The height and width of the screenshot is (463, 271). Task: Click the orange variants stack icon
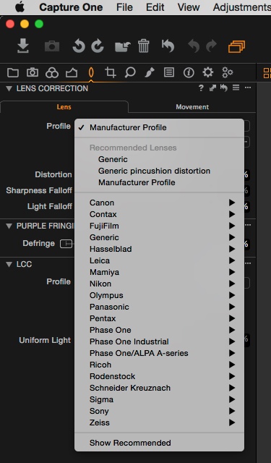pos(236,46)
